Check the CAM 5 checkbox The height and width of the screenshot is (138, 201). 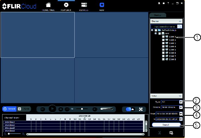coord(163,50)
